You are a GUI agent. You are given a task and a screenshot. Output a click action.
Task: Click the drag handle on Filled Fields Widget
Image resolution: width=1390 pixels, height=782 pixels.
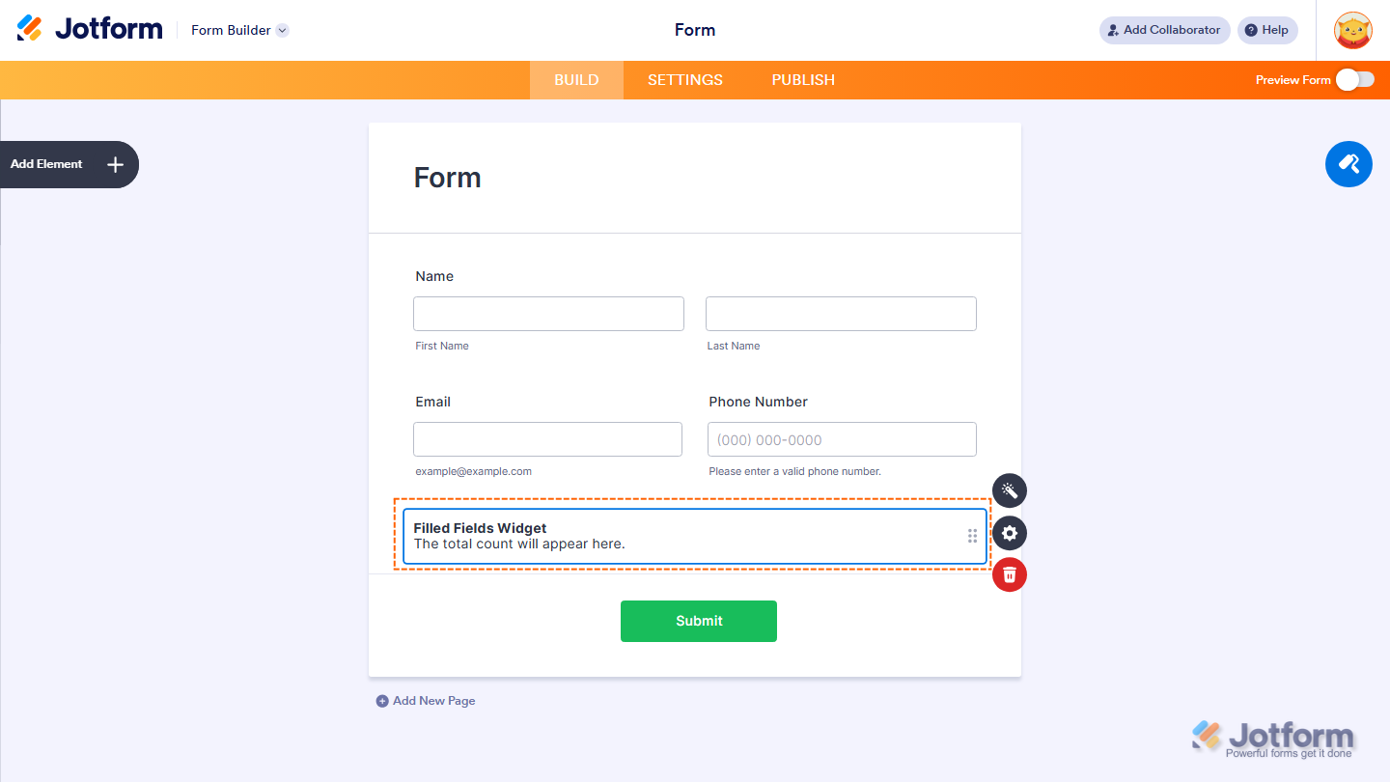pyautogui.click(x=972, y=535)
